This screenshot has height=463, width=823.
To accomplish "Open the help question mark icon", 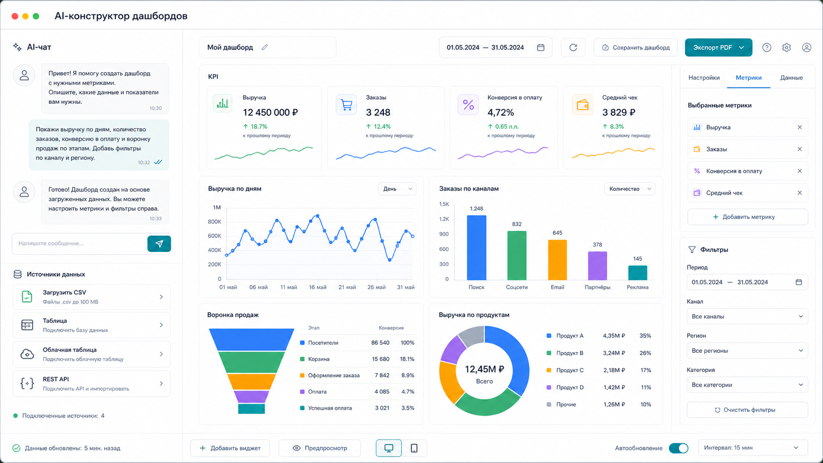I will pyautogui.click(x=766, y=47).
